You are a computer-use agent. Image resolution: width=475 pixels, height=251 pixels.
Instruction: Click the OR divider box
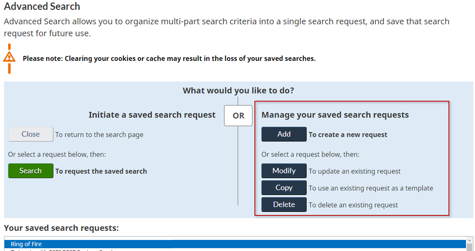point(238,115)
